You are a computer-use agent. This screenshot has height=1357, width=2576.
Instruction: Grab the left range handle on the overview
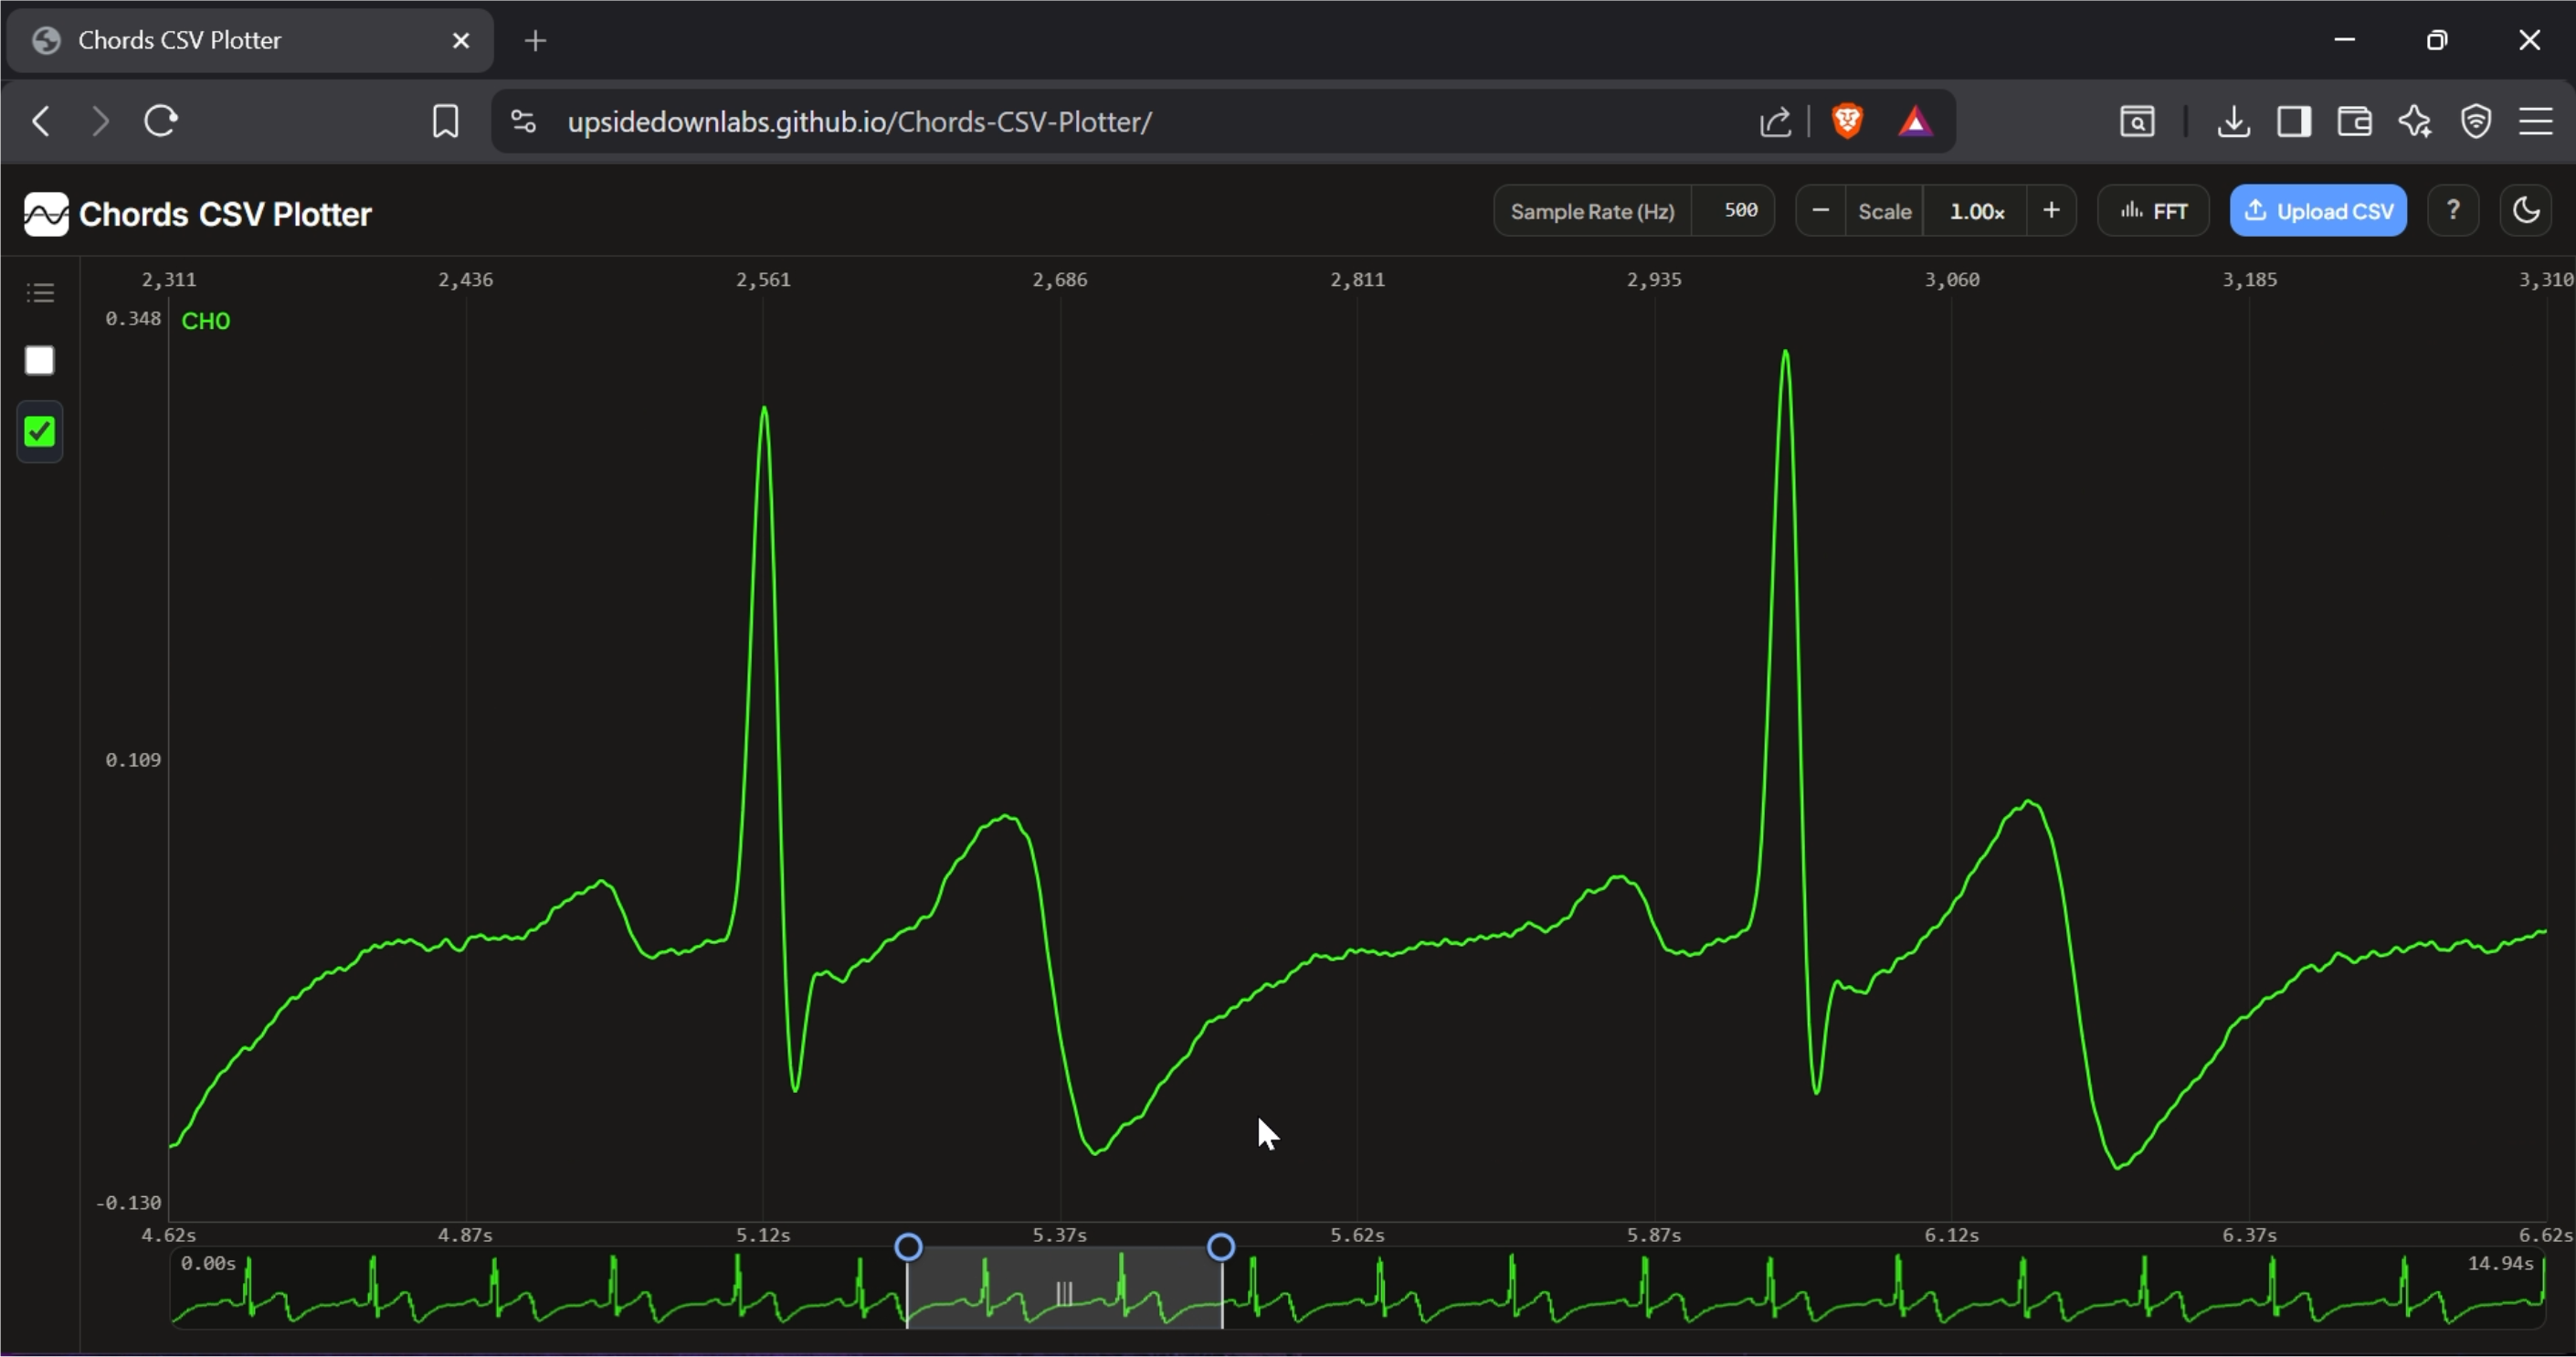(908, 1247)
